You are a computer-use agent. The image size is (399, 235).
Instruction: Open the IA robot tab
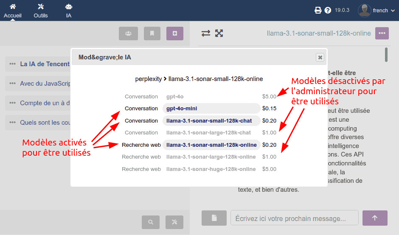[x=69, y=11]
